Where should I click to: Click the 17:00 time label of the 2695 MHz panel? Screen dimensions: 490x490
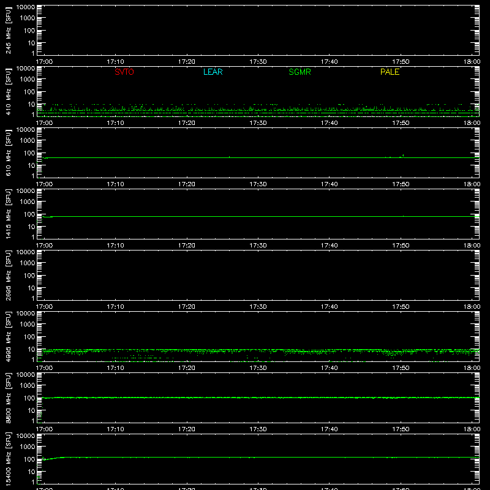44,307
